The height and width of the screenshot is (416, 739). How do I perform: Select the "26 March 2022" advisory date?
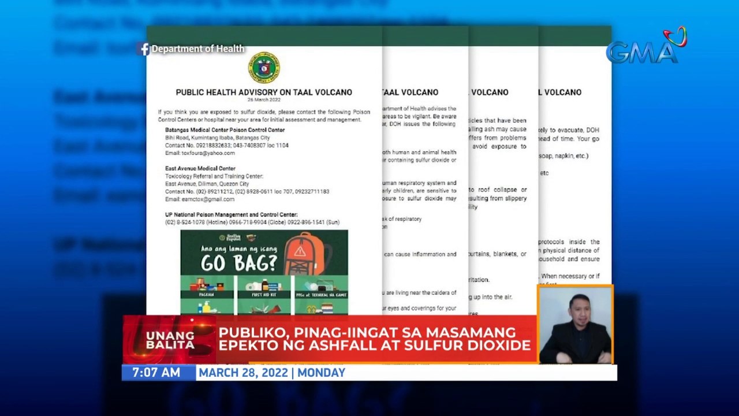(264, 99)
